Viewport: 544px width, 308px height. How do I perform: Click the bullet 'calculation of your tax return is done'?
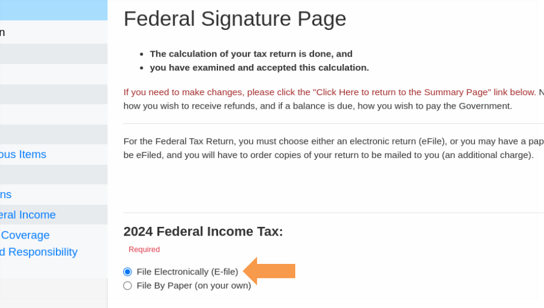[x=251, y=54]
